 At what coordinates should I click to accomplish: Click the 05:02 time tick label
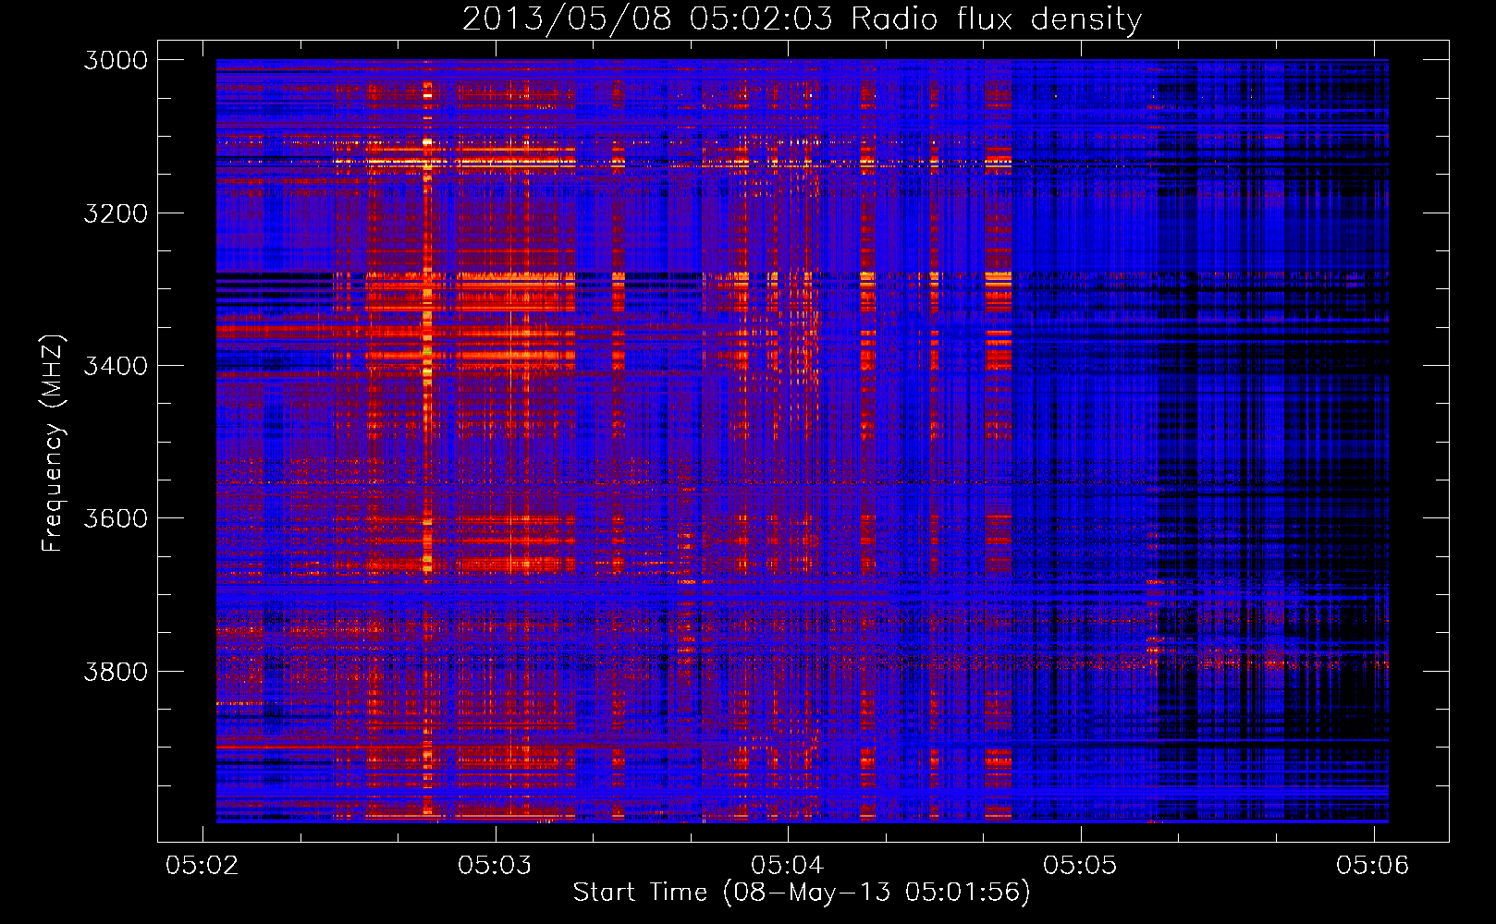[202, 865]
